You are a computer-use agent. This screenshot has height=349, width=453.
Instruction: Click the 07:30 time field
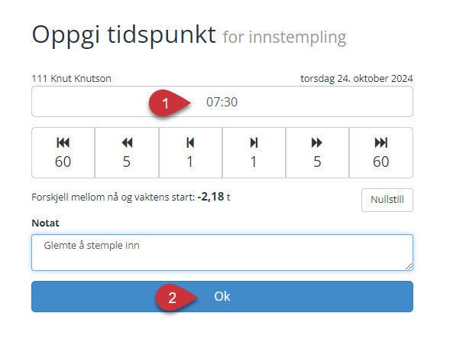pyautogui.click(x=222, y=102)
